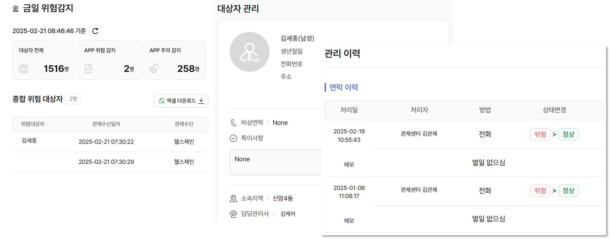
Task: Select the 김세종 row in the risk table
Action: (x=110, y=142)
